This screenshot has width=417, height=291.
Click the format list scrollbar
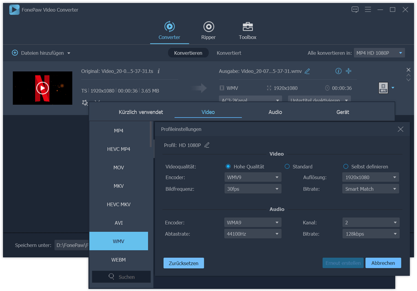click(151, 134)
